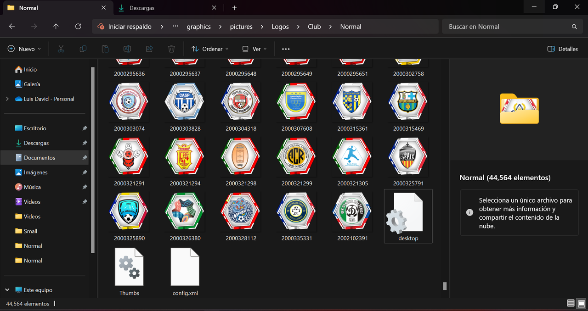This screenshot has width=588, height=311.
Task: Click Iniciar respaldo in address bar
Action: click(x=130, y=27)
